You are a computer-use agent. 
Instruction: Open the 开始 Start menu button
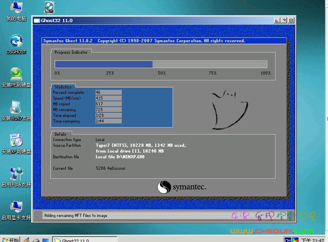pyautogui.click(x=11, y=240)
